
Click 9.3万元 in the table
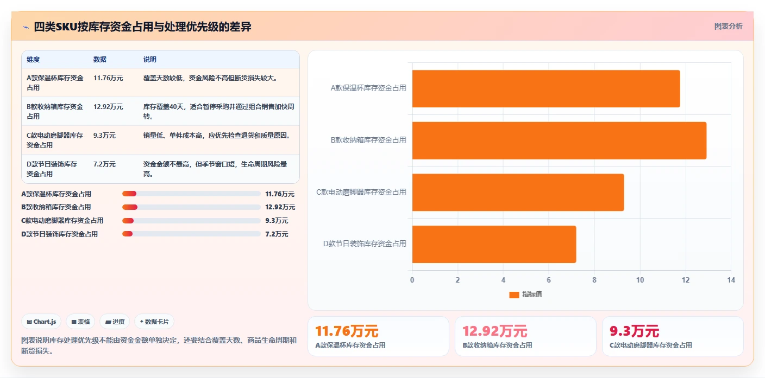pos(104,136)
